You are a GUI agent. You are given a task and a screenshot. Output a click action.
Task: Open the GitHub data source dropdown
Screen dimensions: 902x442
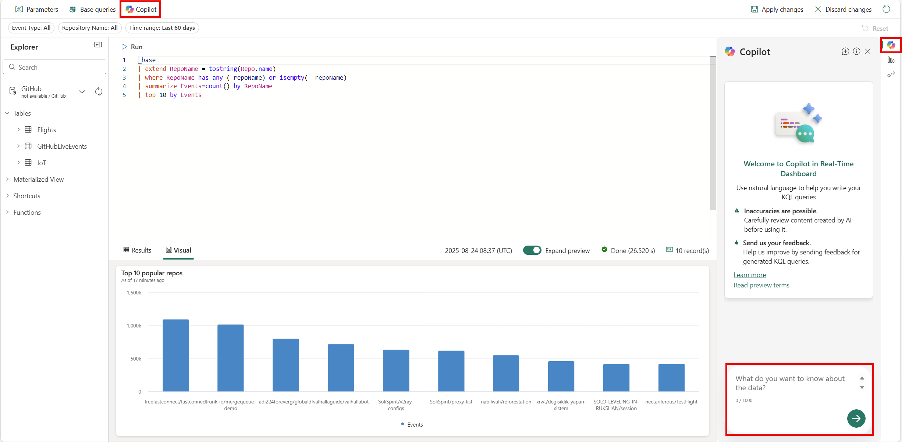pyautogui.click(x=82, y=92)
